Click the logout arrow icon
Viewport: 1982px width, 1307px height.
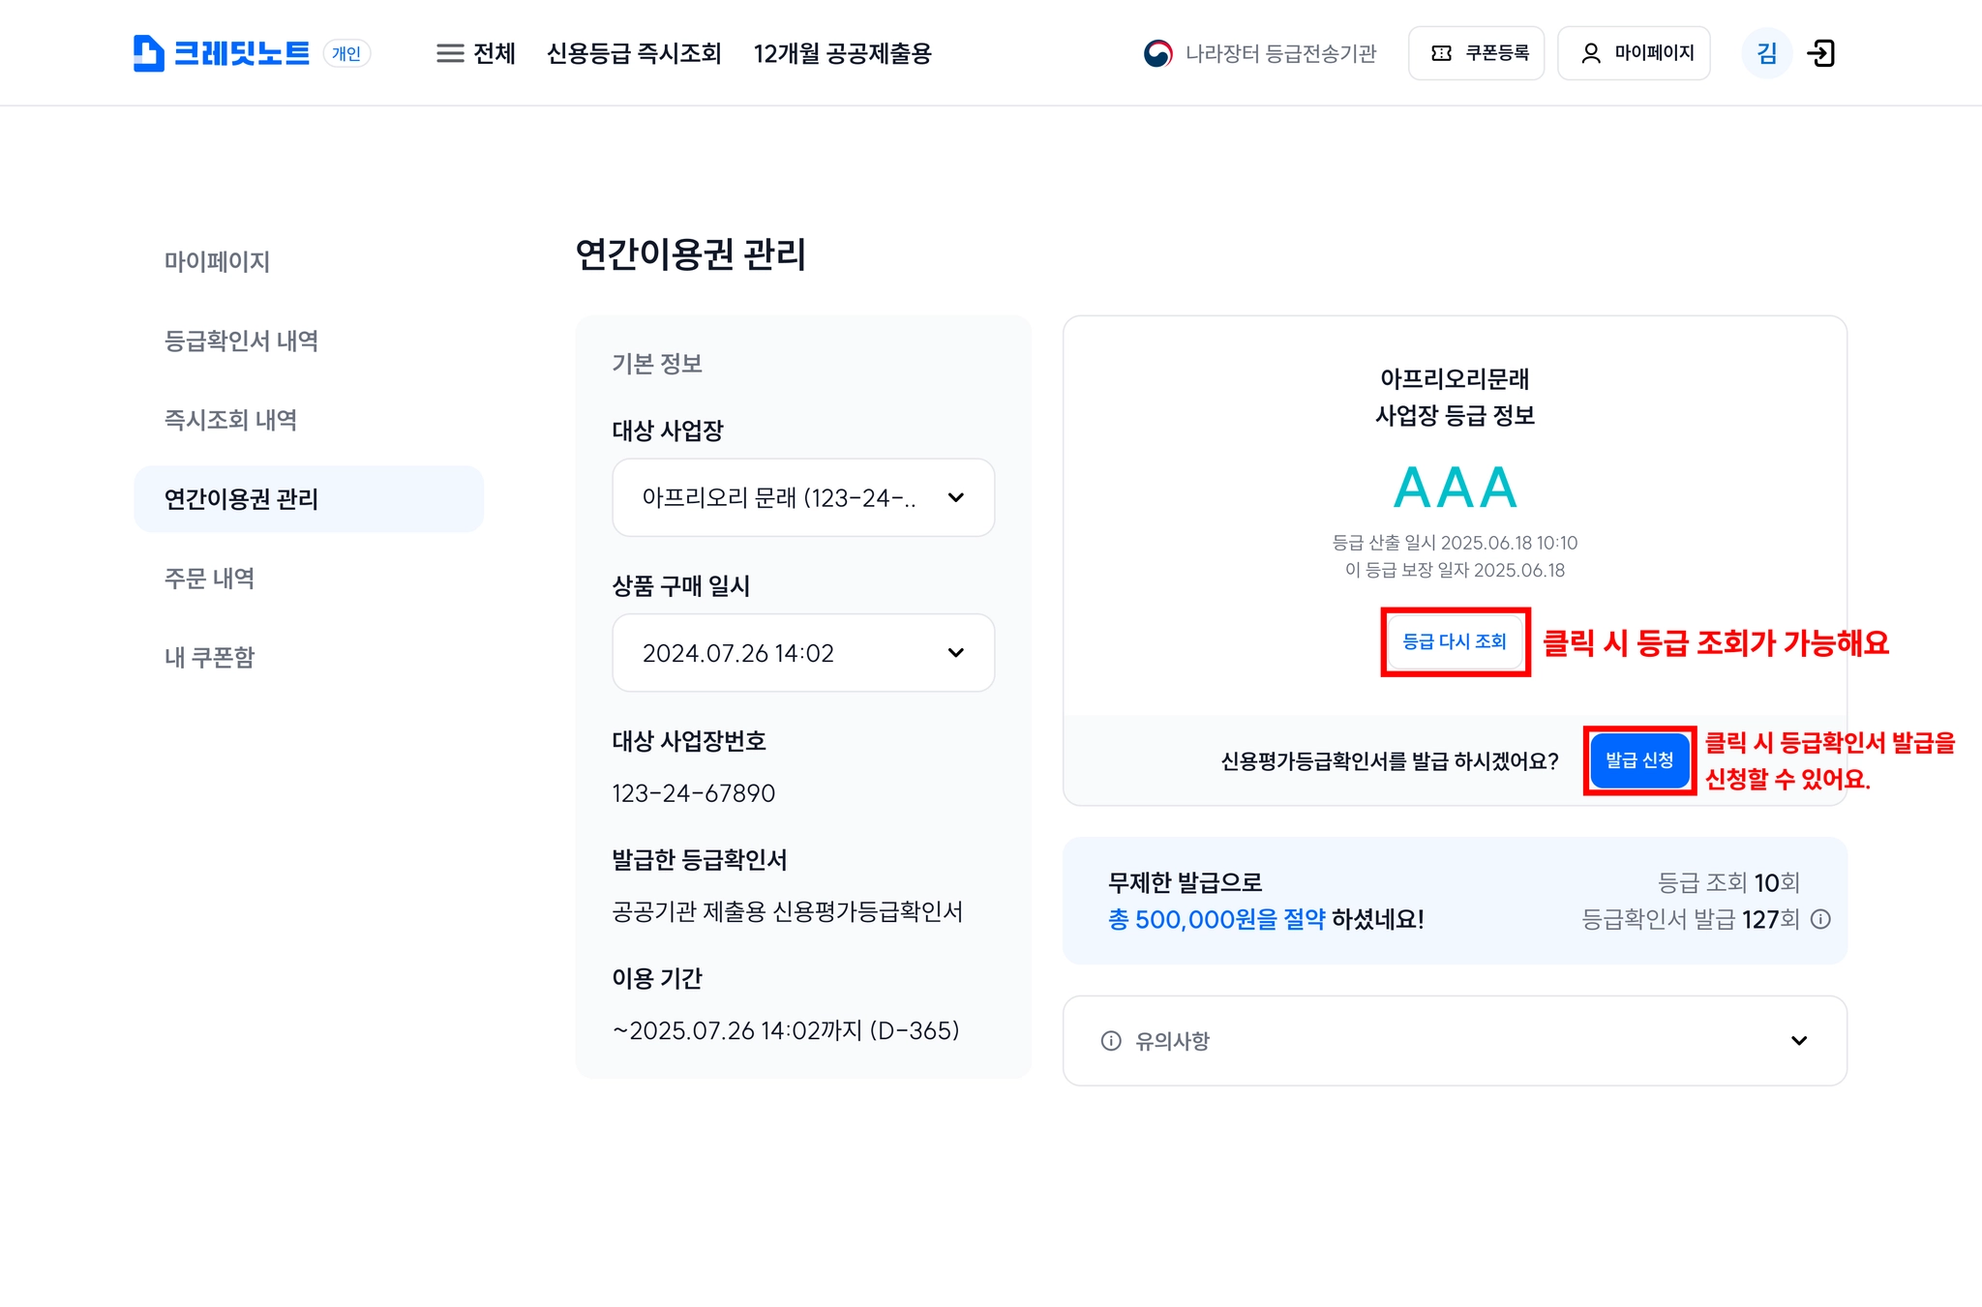pos(1820,53)
